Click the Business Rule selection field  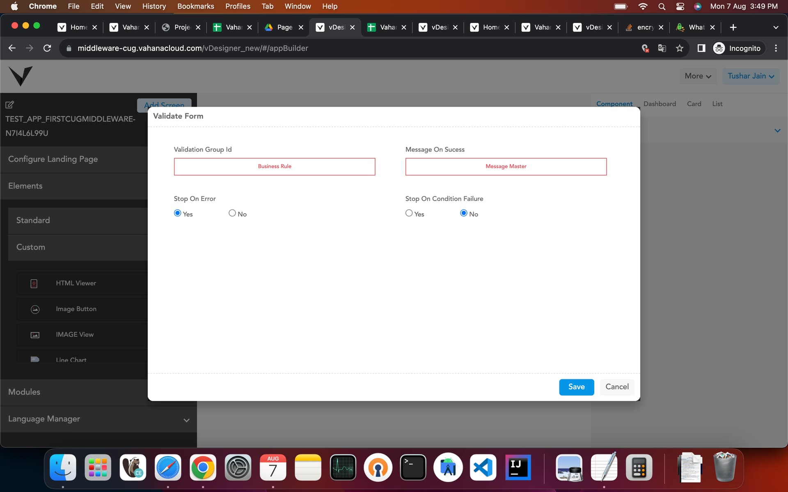click(274, 166)
